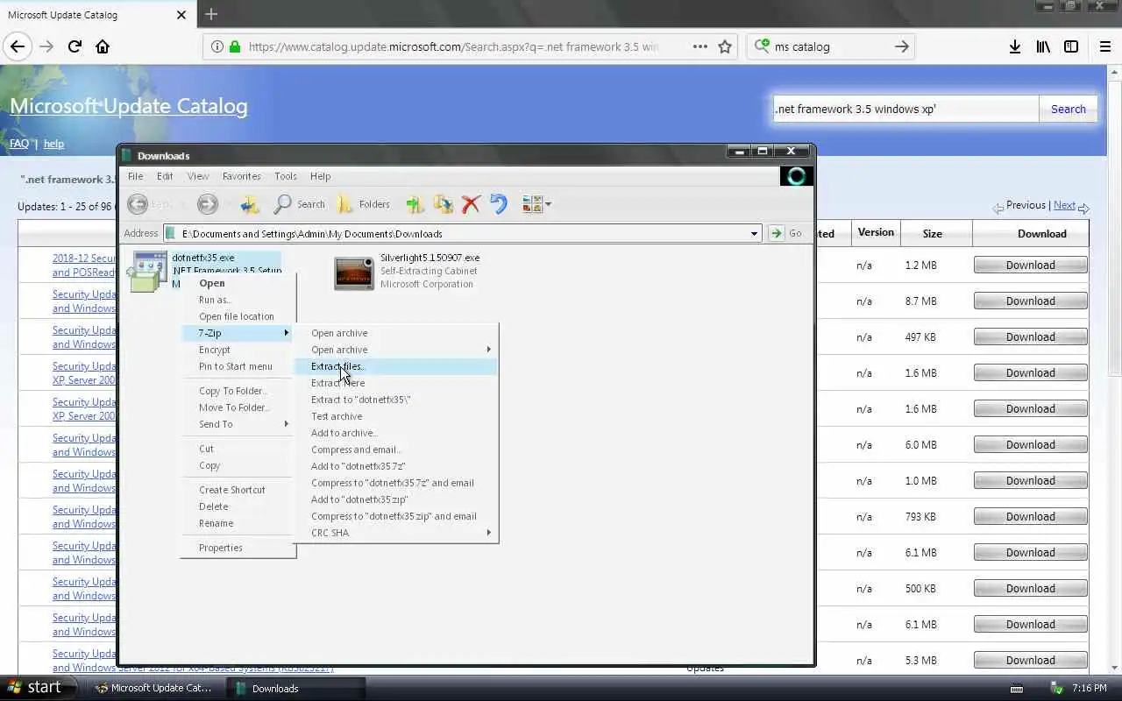Open a new browser tab with plus

pos(210,14)
